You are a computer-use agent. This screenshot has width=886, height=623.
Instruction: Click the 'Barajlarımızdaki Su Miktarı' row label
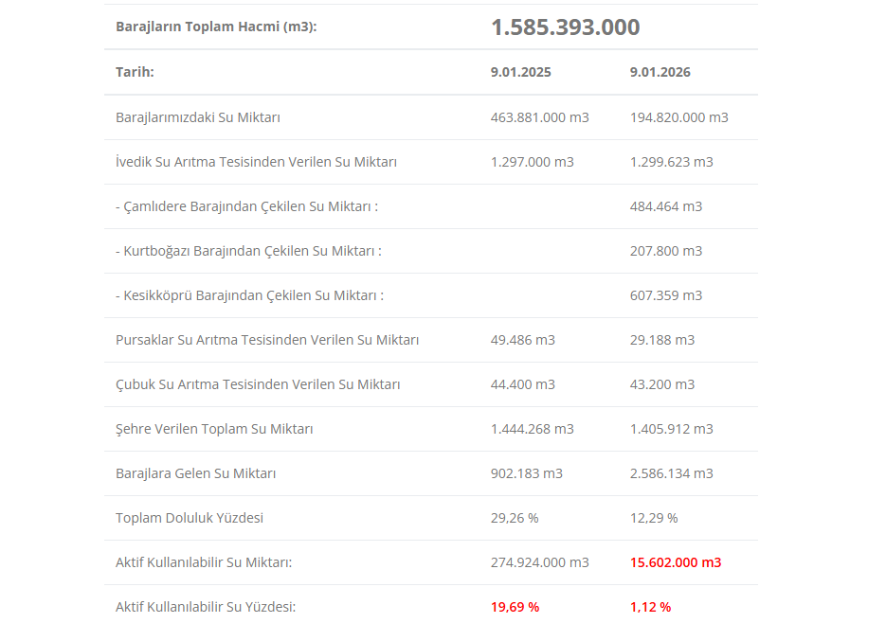pos(198,117)
